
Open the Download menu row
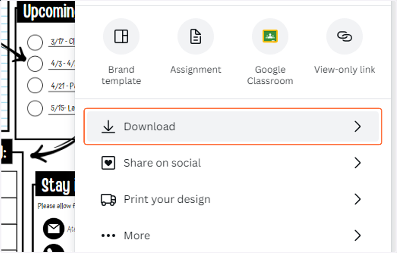pyautogui.click(x=233, y=127)
